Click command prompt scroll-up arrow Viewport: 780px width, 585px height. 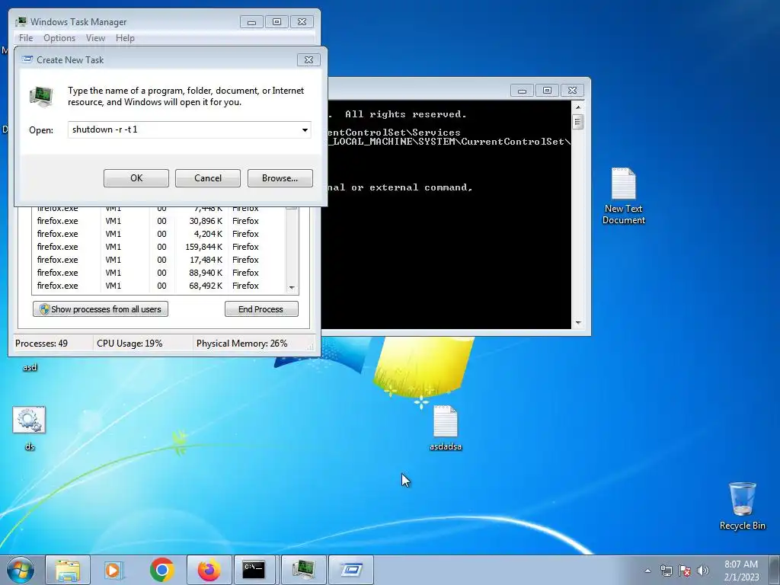(x=577, y=107)
